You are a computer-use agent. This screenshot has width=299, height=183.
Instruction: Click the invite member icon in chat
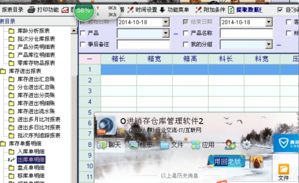coord(230,145)
